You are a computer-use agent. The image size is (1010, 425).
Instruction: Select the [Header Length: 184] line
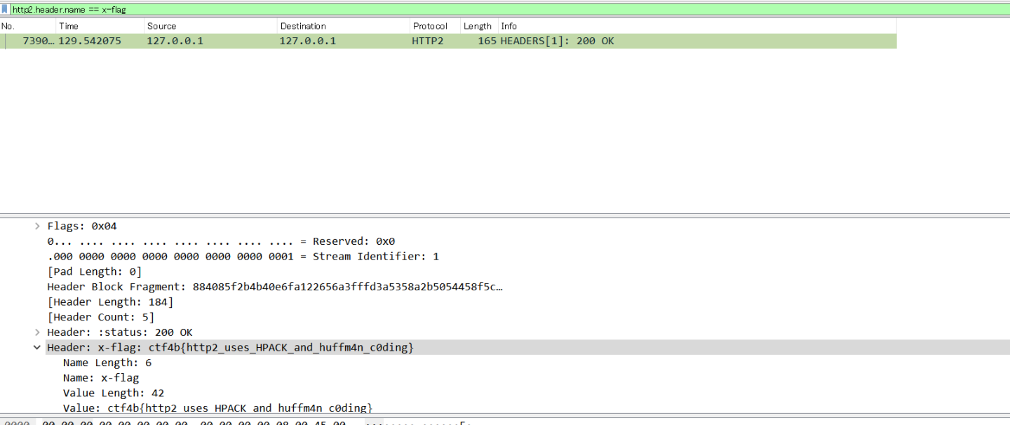(x=110, y=302)
